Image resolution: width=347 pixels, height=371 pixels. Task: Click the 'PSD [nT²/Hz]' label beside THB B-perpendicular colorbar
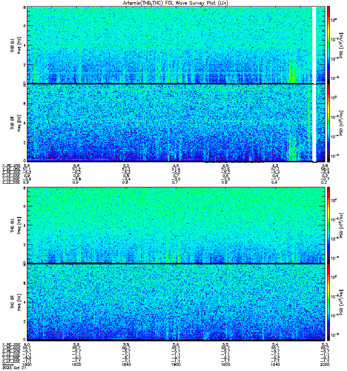(x=341, y=45)
